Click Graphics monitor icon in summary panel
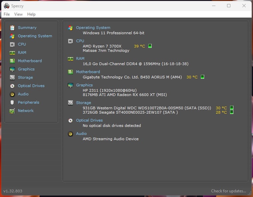 (x=70, y=85)
